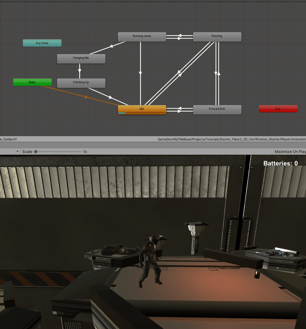Enable Maximize On Play
Viewport: 306px width, 329px height.
[290, 151]
